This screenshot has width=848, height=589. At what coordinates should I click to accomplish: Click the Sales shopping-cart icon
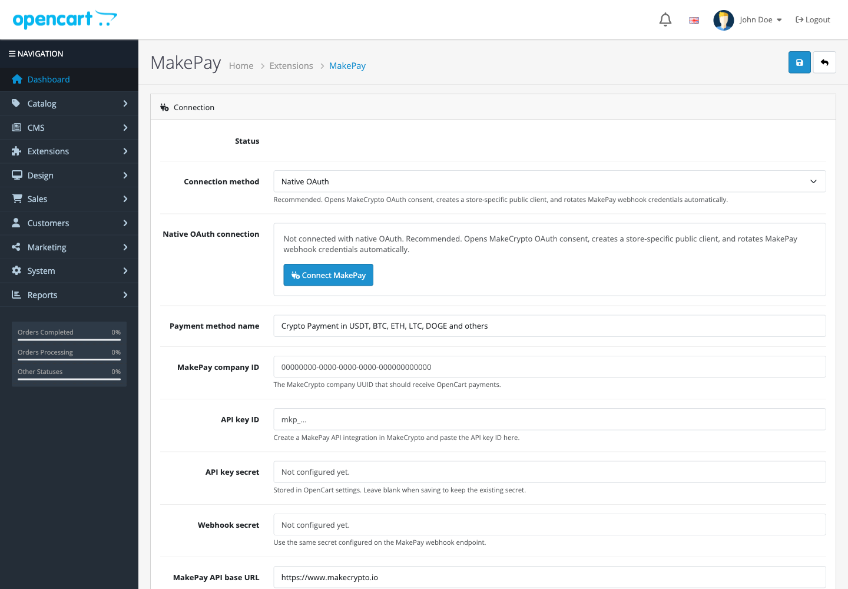point(16,199)
